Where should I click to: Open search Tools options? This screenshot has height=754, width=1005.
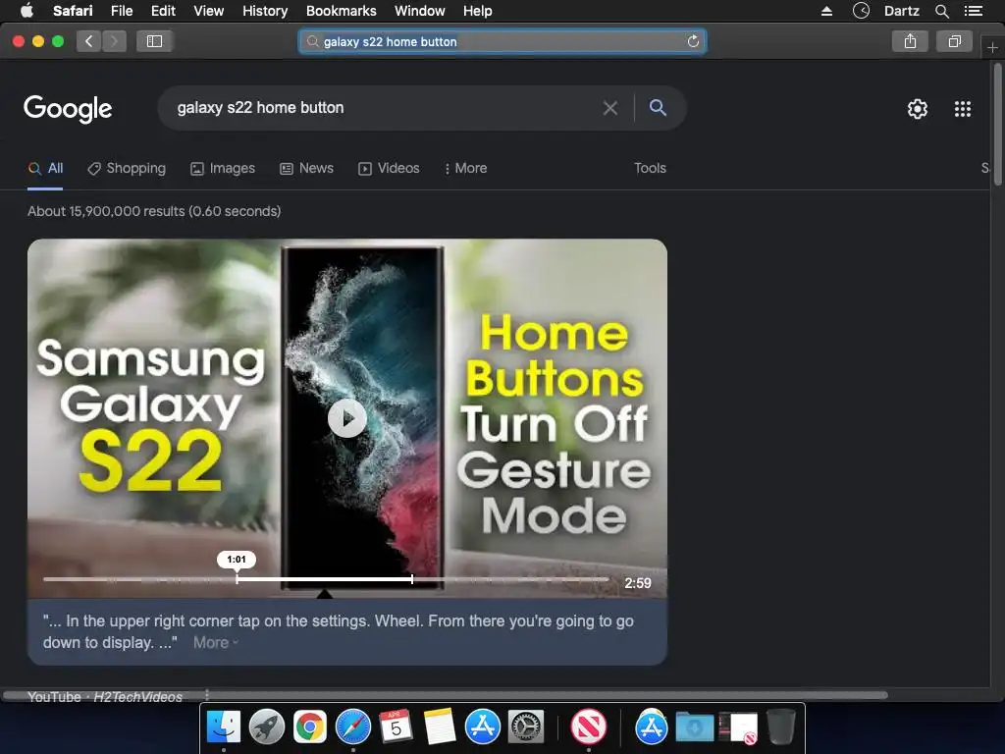[650, 168]
